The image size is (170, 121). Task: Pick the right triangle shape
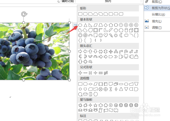[90, 25]
